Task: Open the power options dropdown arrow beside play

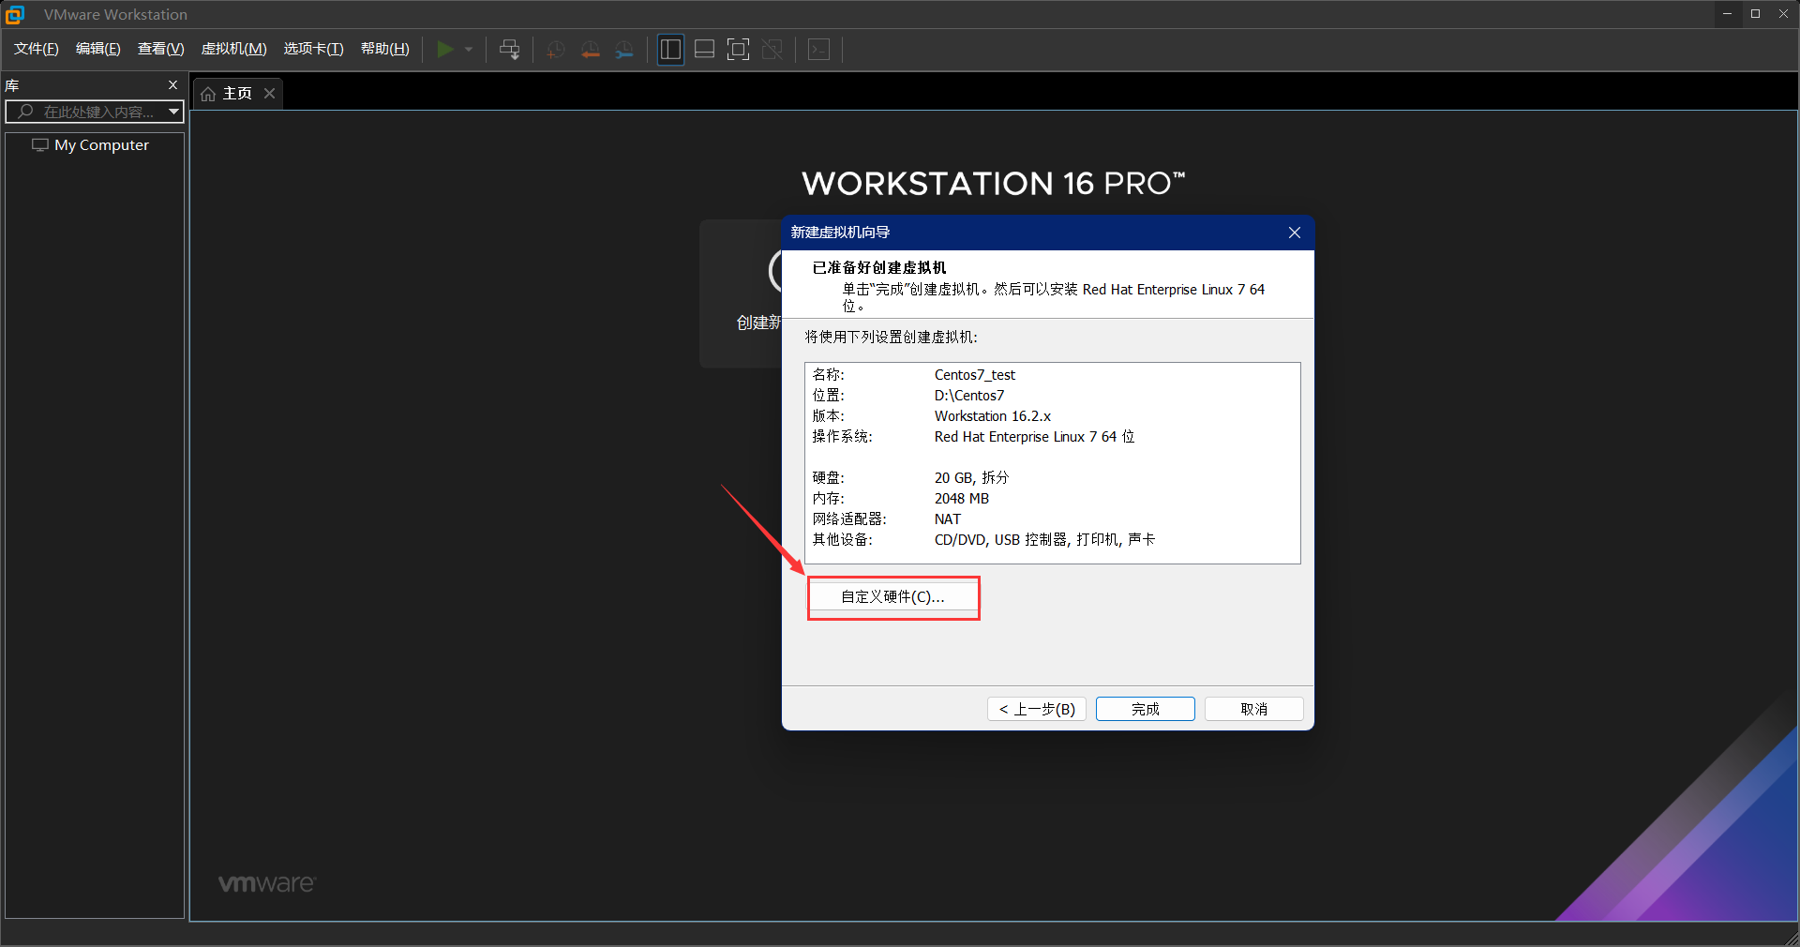Action: tap(469, 49)
